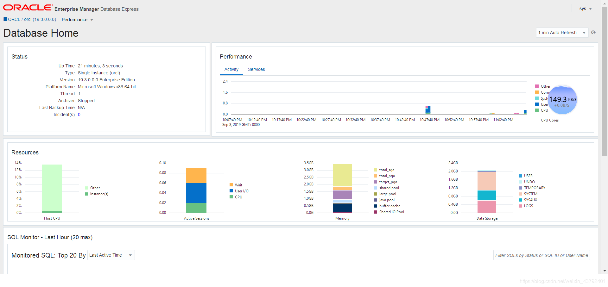
Task: Click the Shared IO Pool legend swatch
Action: [376, 212]
